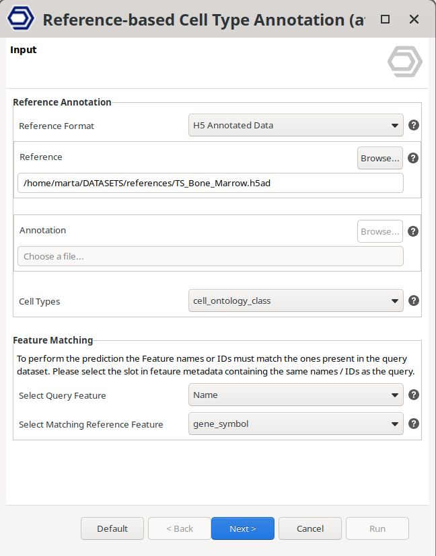Screen dimensions: 436x556
Task: Click the help icon for Select Query Feature
Action: pyautogui.click(x=414, y=395)
